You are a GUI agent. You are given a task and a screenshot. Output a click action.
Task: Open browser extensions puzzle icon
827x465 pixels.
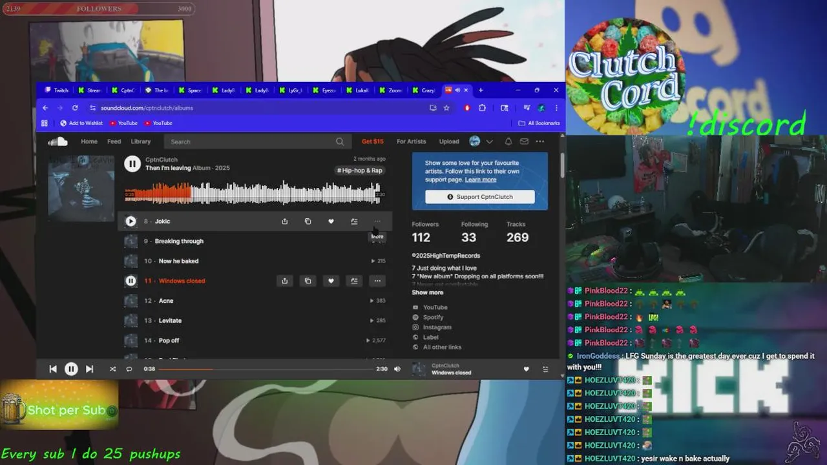(x=482, y=108)
